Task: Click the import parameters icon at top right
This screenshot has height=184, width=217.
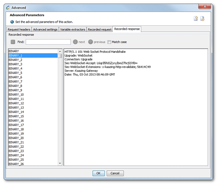Action: tap(203, 18)
